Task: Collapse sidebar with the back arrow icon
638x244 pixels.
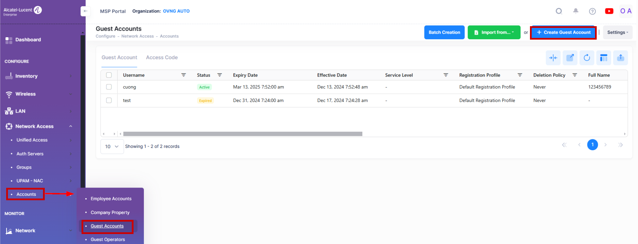Action: click(x=85, y=11)
